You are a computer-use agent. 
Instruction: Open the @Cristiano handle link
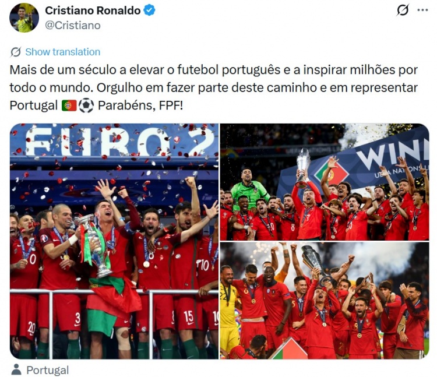(x=73, y=26)
